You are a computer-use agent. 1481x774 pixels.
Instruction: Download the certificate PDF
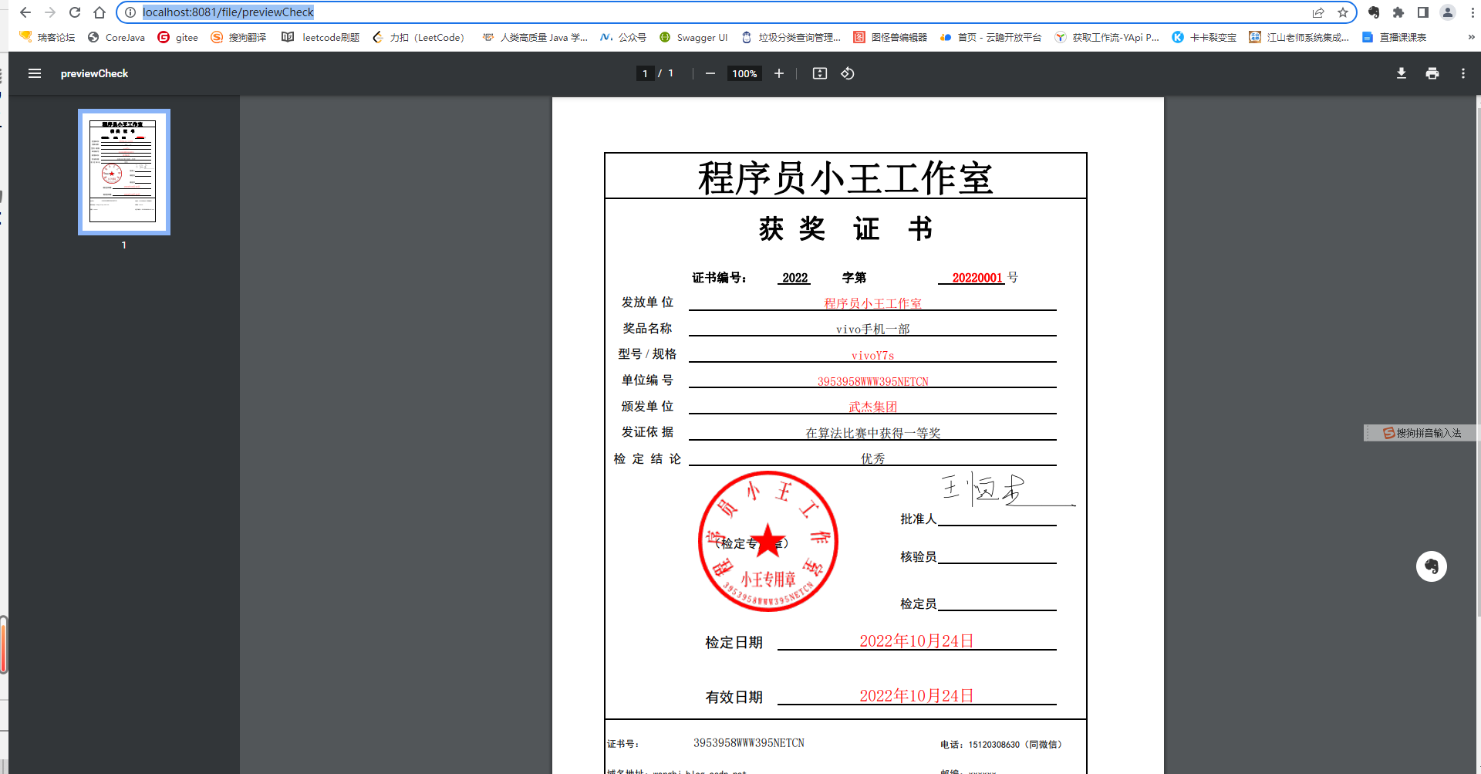1402,73
